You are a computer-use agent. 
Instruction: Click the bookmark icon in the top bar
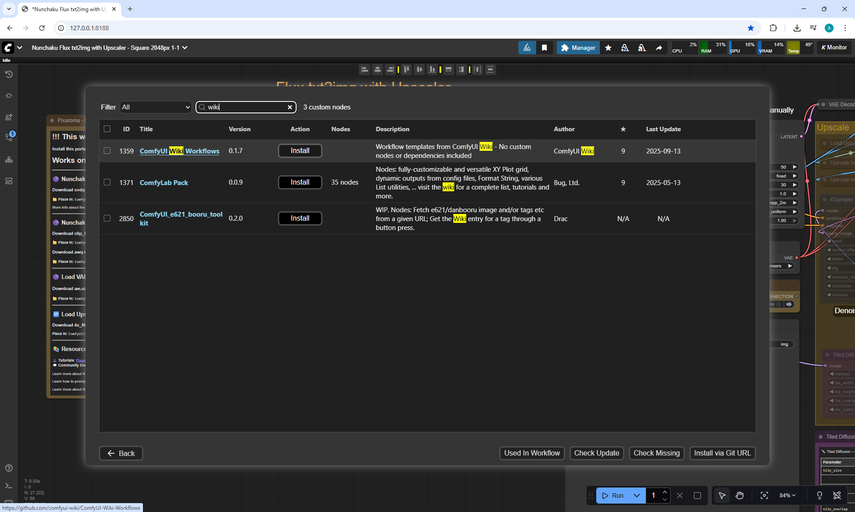544,48
